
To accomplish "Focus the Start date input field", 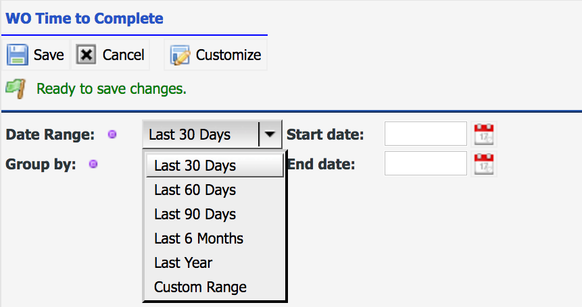I will [425, 134].
